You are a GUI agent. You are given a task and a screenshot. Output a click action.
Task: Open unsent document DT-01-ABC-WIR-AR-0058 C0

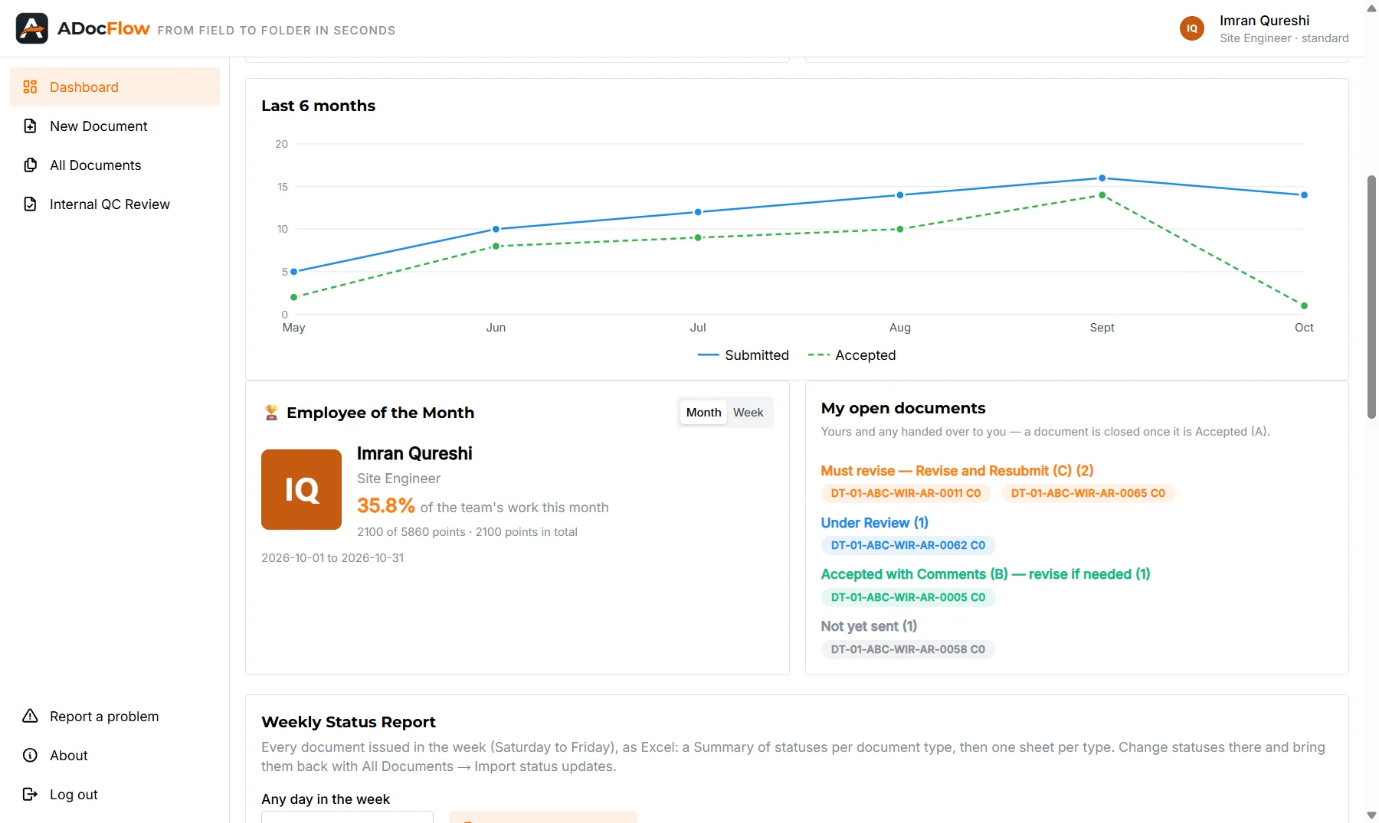(908, 649)
